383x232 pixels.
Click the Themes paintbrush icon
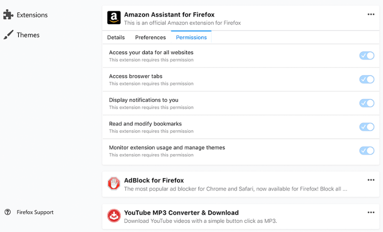coord(8,35)
